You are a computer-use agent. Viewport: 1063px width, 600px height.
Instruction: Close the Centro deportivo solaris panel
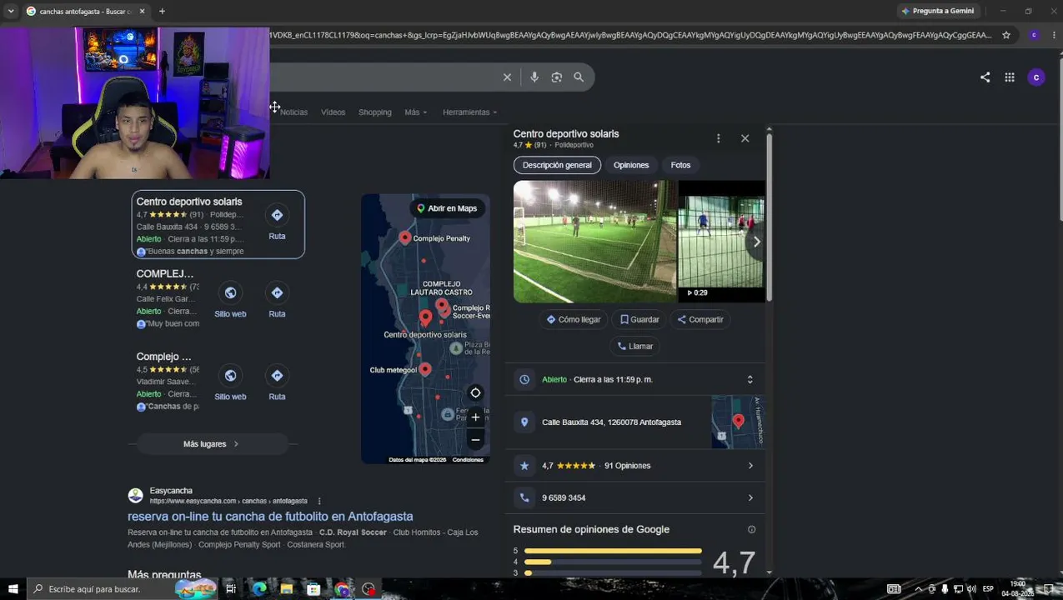click(745, 138)
